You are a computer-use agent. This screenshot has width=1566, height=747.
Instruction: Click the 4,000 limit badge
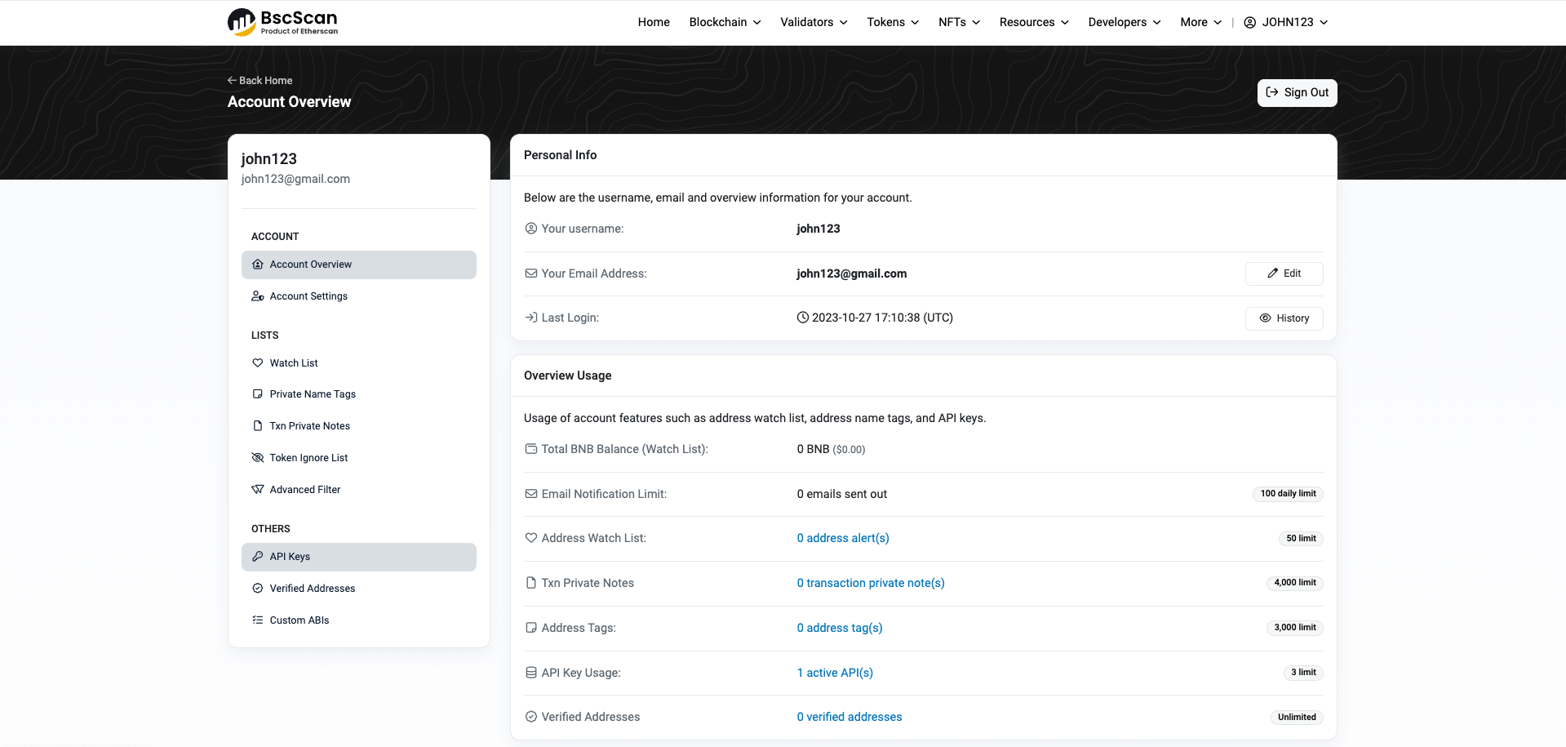1295,583
